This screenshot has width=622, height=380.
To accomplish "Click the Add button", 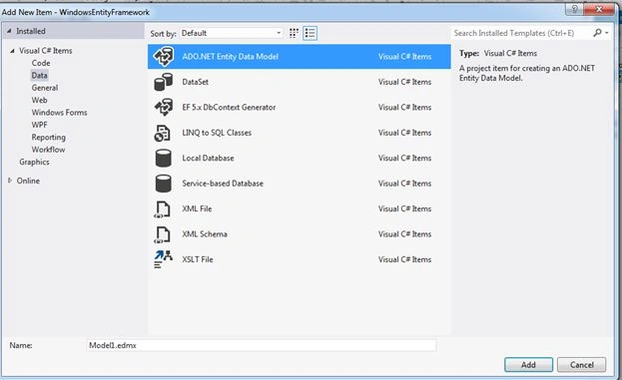I will tap(528, 365).
